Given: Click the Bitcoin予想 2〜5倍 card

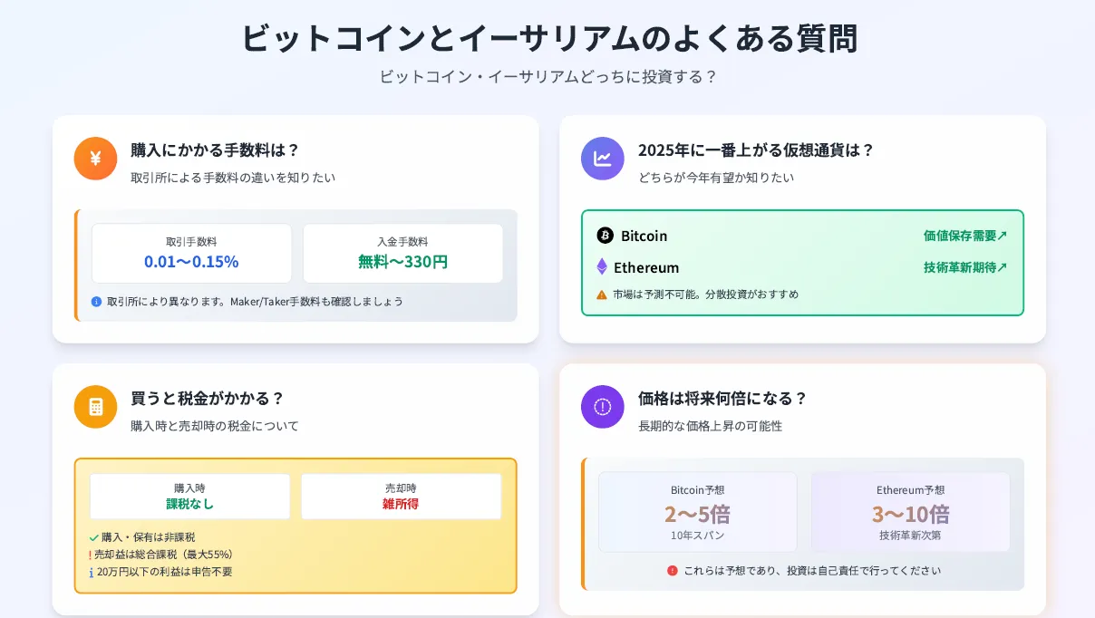Looking at the screenshot, I should point(697,512).
